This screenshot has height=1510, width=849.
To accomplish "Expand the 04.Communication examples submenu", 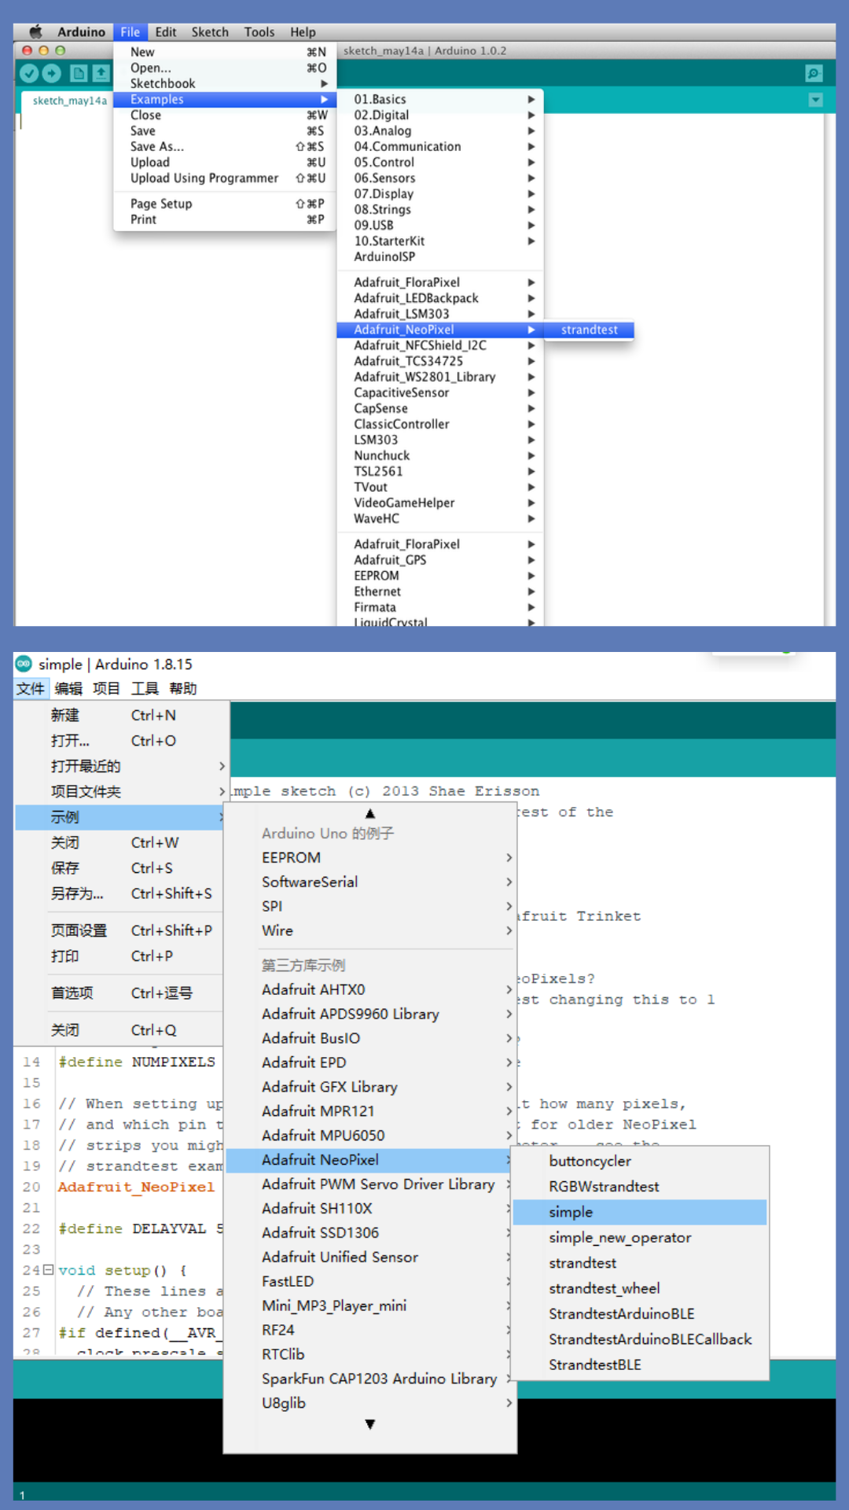I will click(x=440, y=146).
